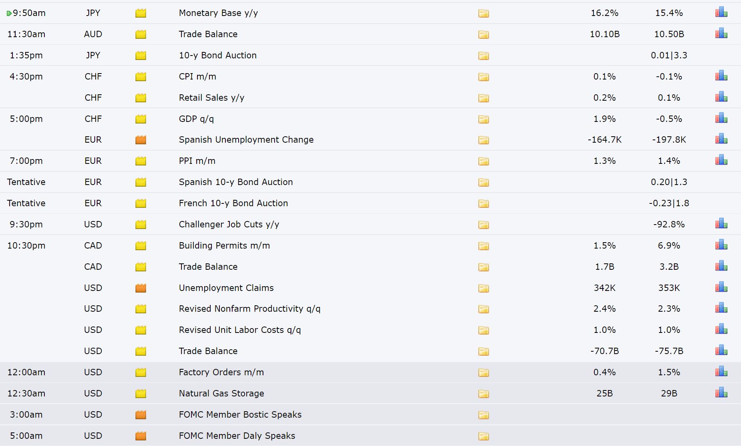View chart for Building Permits m/m

point(721,245)
